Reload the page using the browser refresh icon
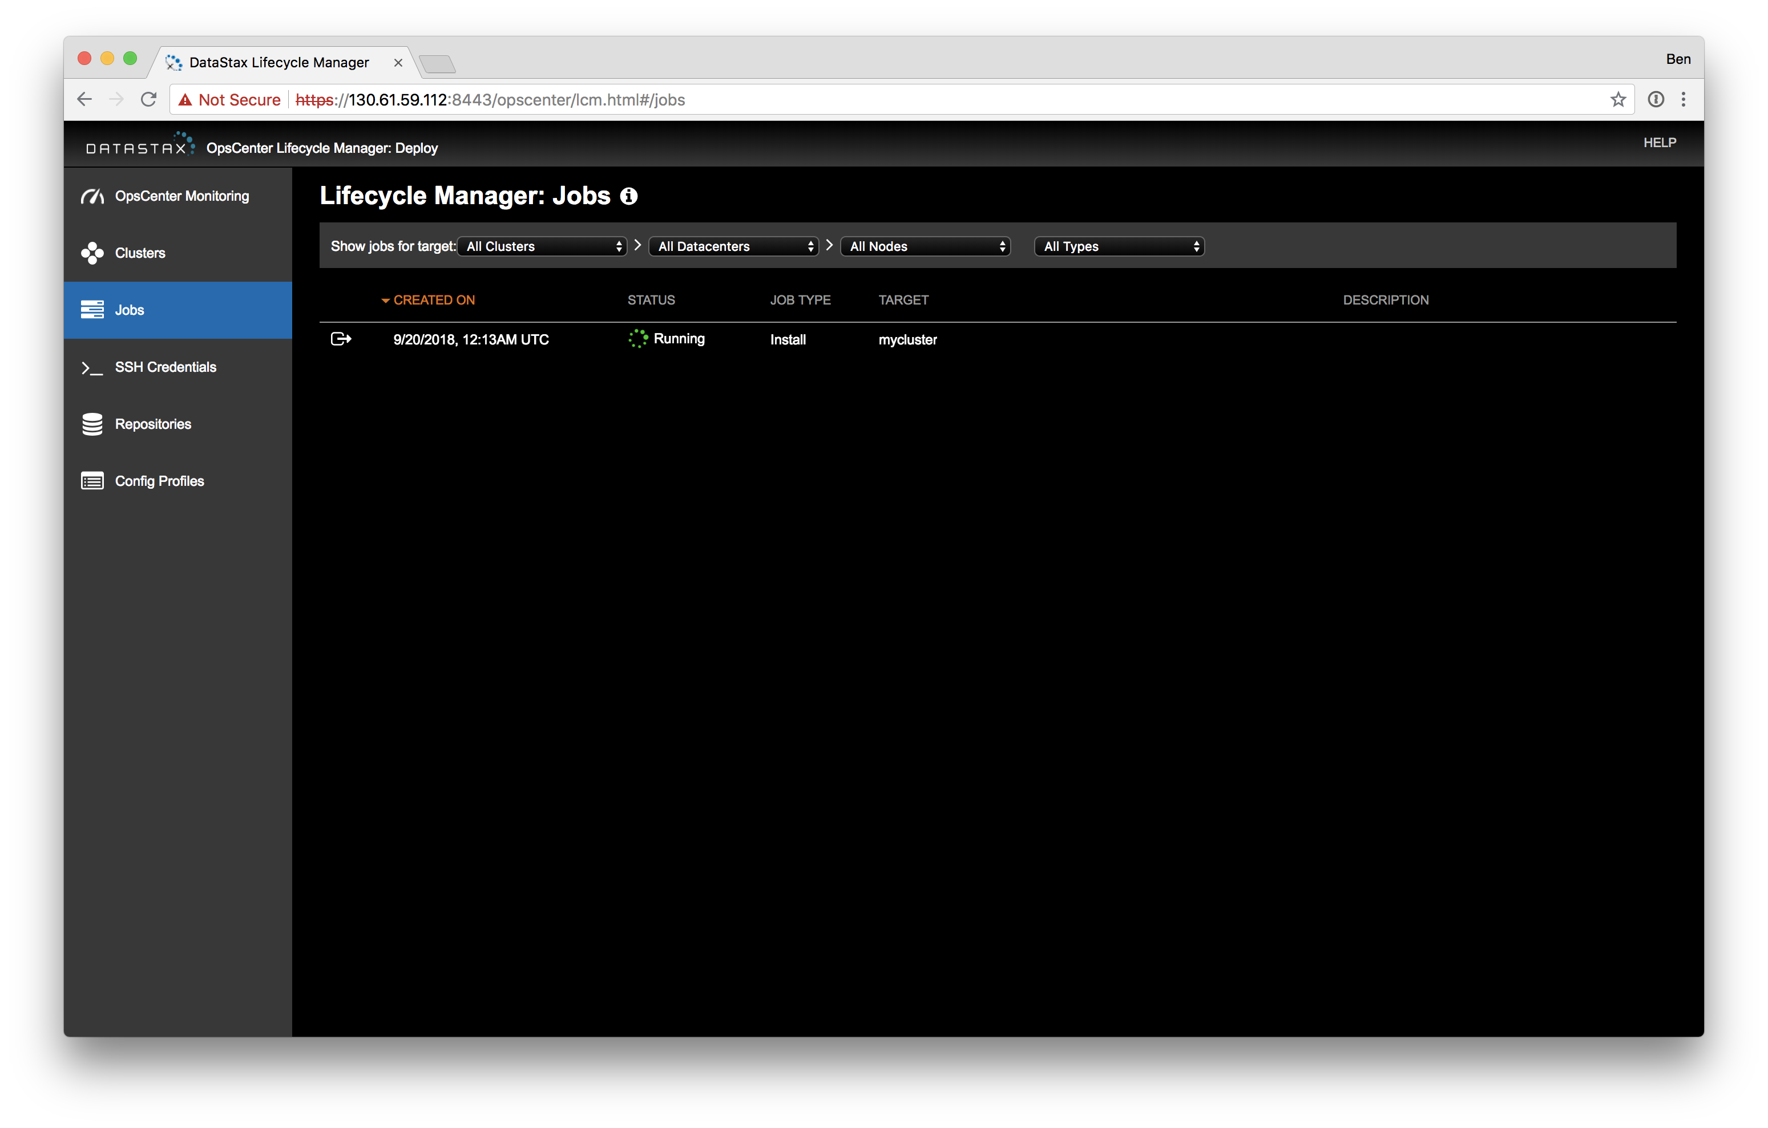Viewport: 1768px width, 1128px height. point(149,100)
